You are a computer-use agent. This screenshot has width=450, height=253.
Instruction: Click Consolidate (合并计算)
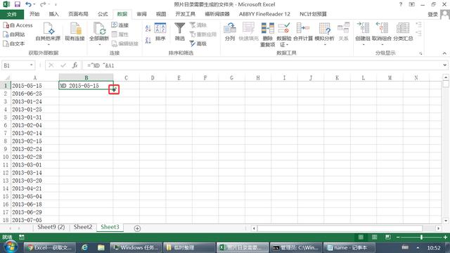(303, 32)
